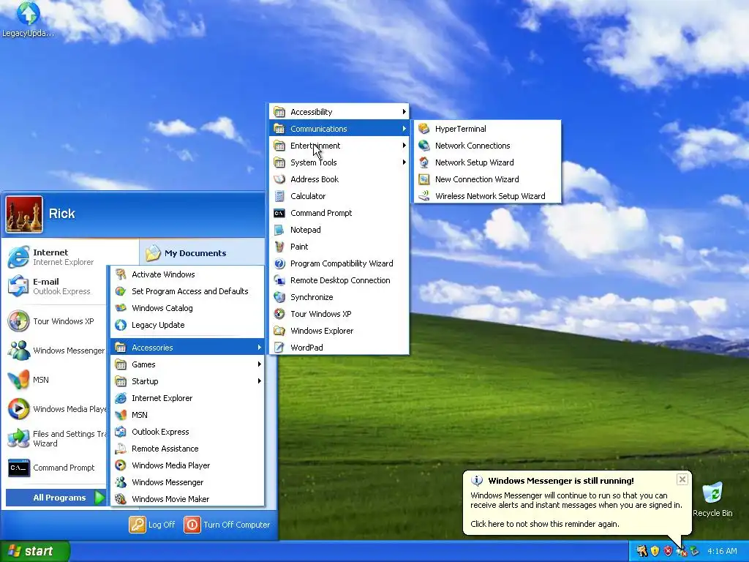
Task: Open the Paint icon
Action: pos(279,247)
